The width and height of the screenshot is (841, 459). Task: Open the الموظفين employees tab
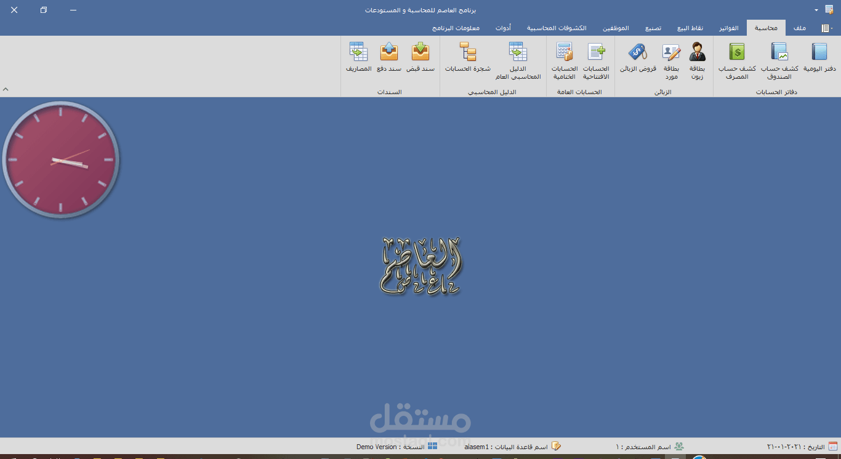click(x=616, y=28)
